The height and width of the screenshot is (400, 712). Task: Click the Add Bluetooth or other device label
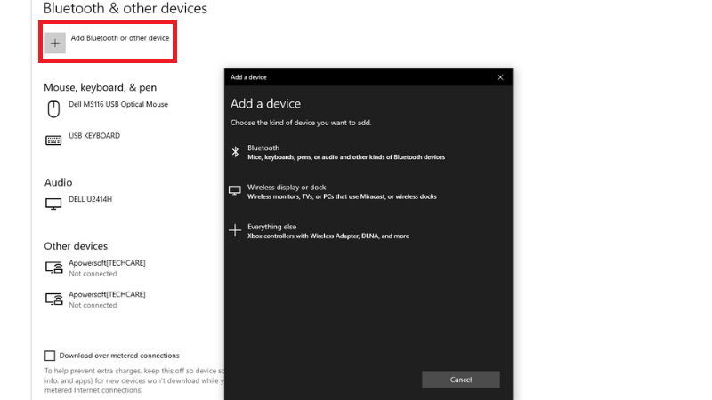pyautogui.click(x=120, y=39)
